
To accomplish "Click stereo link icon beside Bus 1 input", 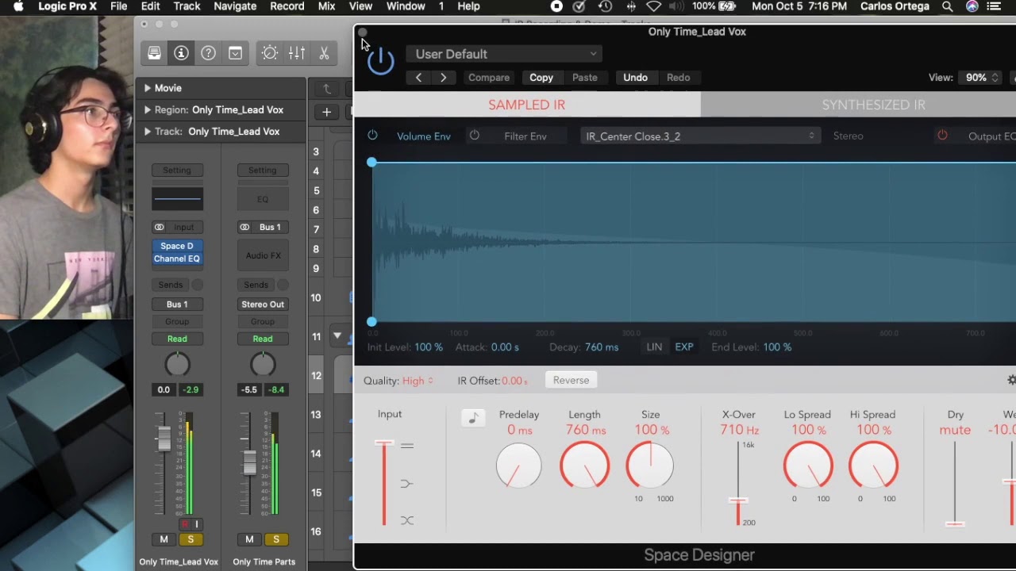I will coord(244,227).
